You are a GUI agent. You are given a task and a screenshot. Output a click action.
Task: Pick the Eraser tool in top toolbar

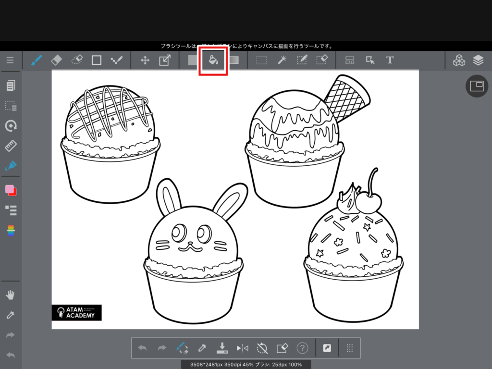coord(56,60)
